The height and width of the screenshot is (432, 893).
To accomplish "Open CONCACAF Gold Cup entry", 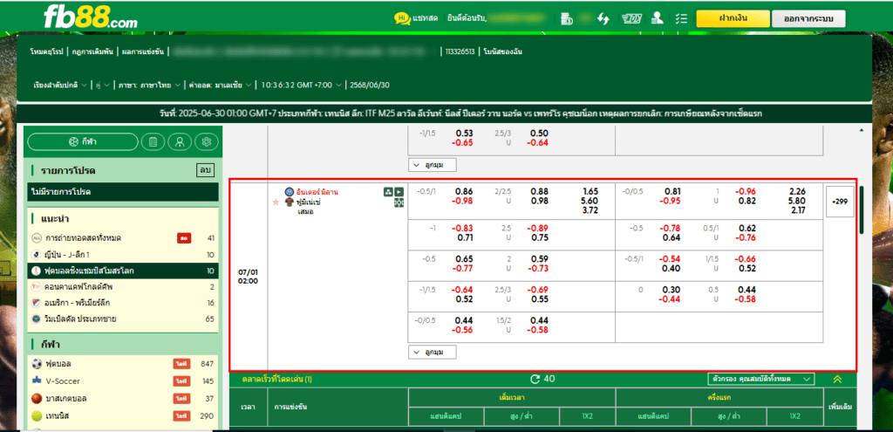I will 123,286.
